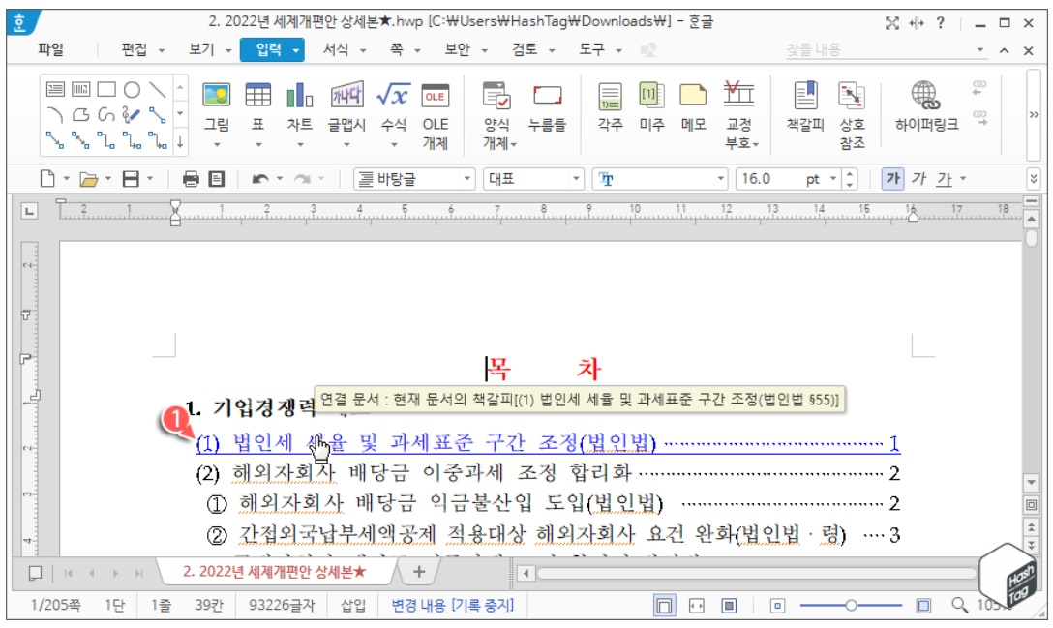Open 양식 개체 form object tool
The height and width of the screenshot is (628, 1053).
(497, 114)
